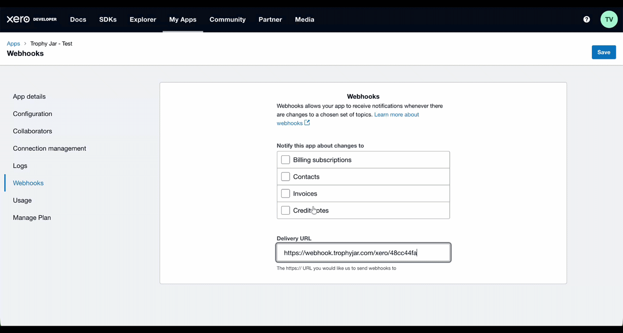
Task: Click the Xero Developer logo
Action: click(x=32, y=19)
